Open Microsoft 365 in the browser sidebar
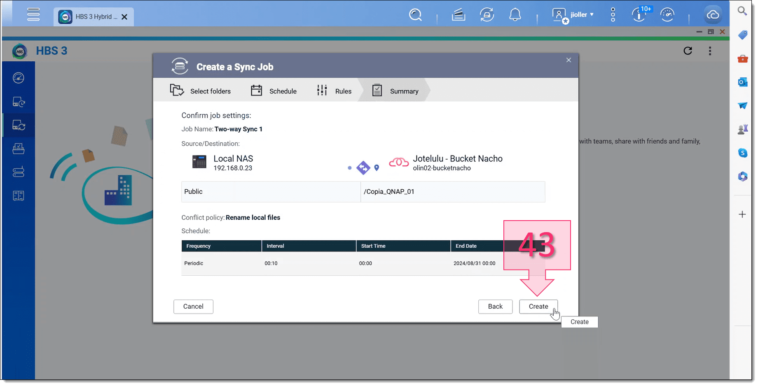758x386 pixels. pos(742,177)
